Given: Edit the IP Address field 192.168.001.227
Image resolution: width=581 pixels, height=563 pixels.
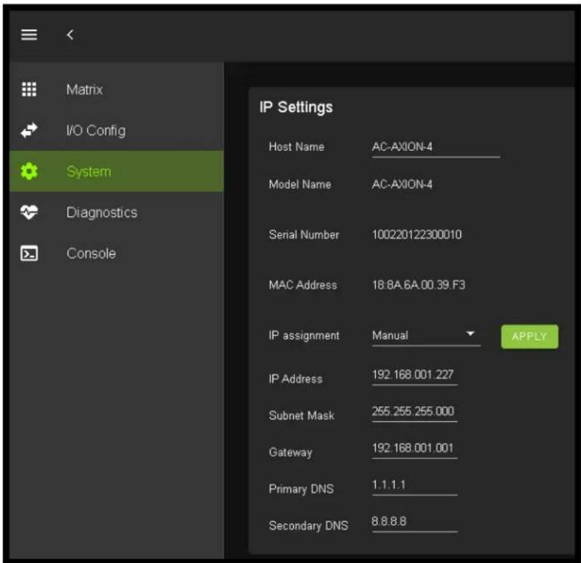Looking at the screenshot, I should (414, 376).
